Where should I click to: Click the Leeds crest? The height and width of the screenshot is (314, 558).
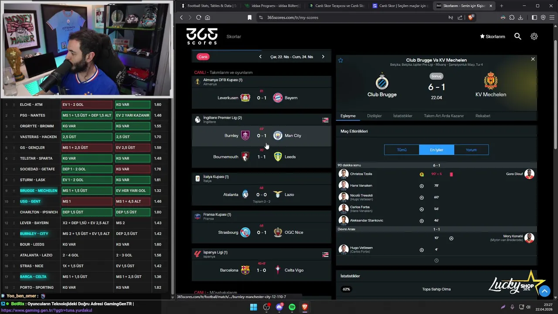(x=278, y=157)
